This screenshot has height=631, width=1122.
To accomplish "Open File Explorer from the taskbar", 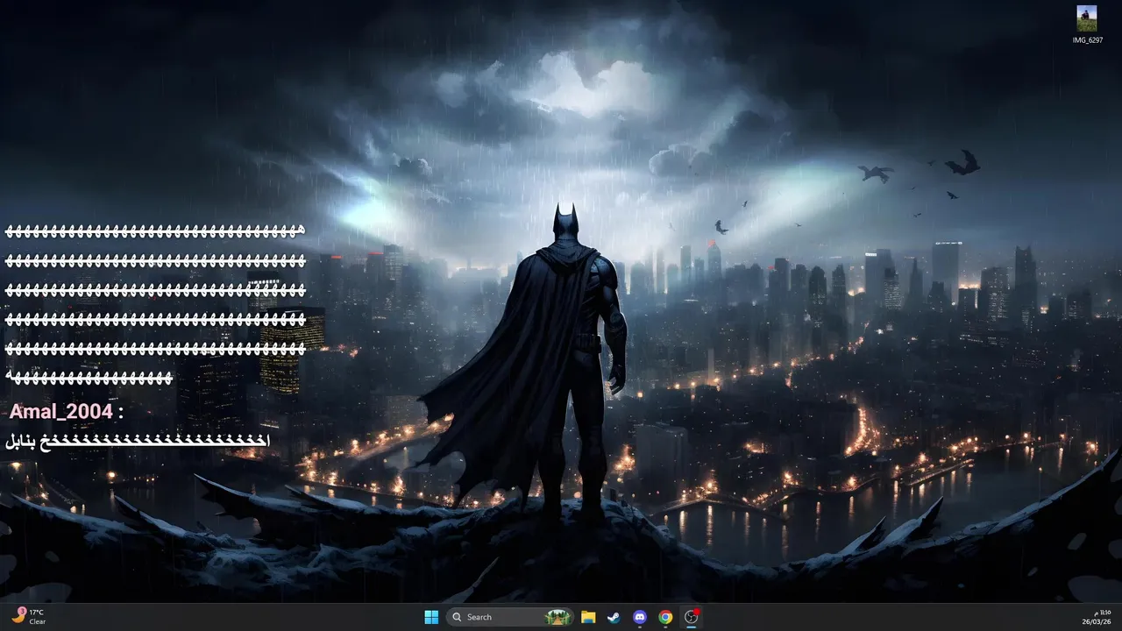I will 588,617.
